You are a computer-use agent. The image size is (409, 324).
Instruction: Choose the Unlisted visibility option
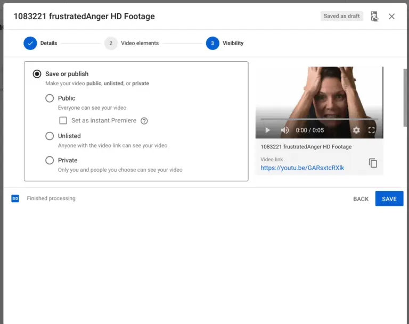click(50, 136)
